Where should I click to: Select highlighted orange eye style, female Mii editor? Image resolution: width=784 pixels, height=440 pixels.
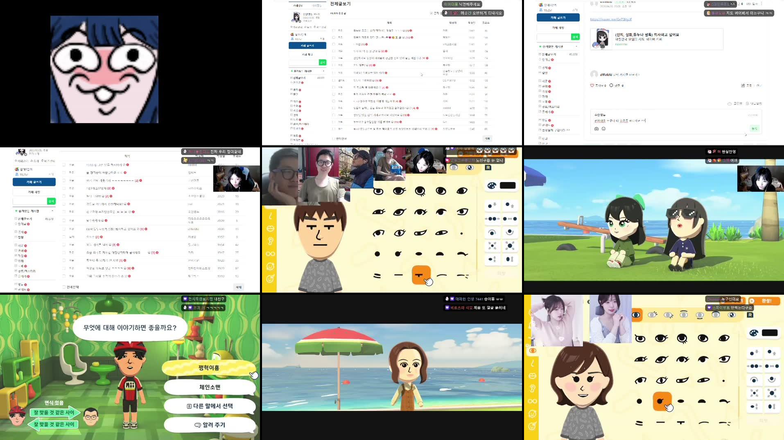[x=662, y=401]
